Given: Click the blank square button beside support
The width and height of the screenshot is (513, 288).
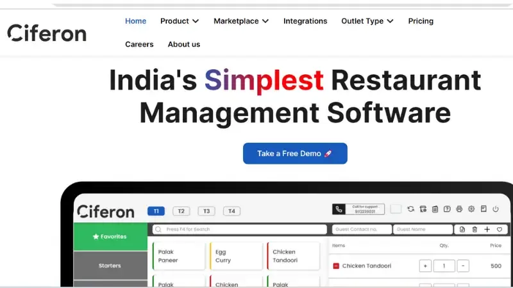Looking at the screenshot, I should pyautogui.click(x=396, y=209).
